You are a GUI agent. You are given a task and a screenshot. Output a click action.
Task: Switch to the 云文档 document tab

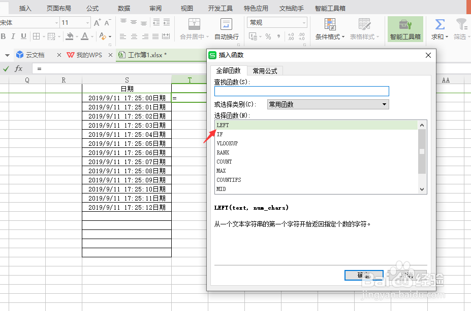pyautogui.click(x=35, y=55)
